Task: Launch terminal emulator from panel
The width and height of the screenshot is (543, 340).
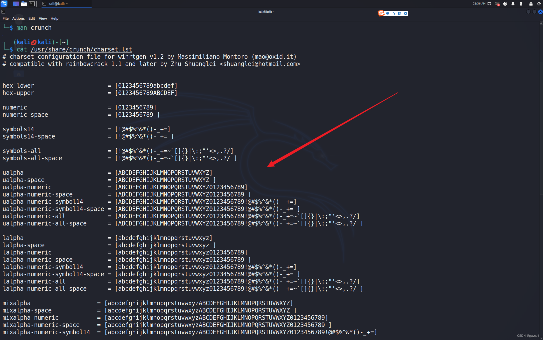Action: (32, 4)
